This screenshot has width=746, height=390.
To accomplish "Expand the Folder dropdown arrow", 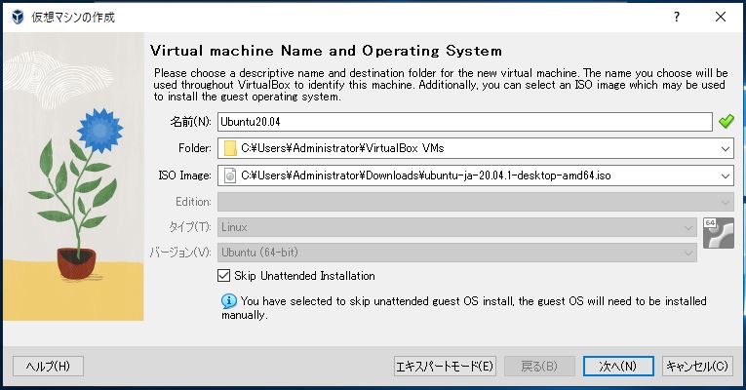I will point(725,149).
